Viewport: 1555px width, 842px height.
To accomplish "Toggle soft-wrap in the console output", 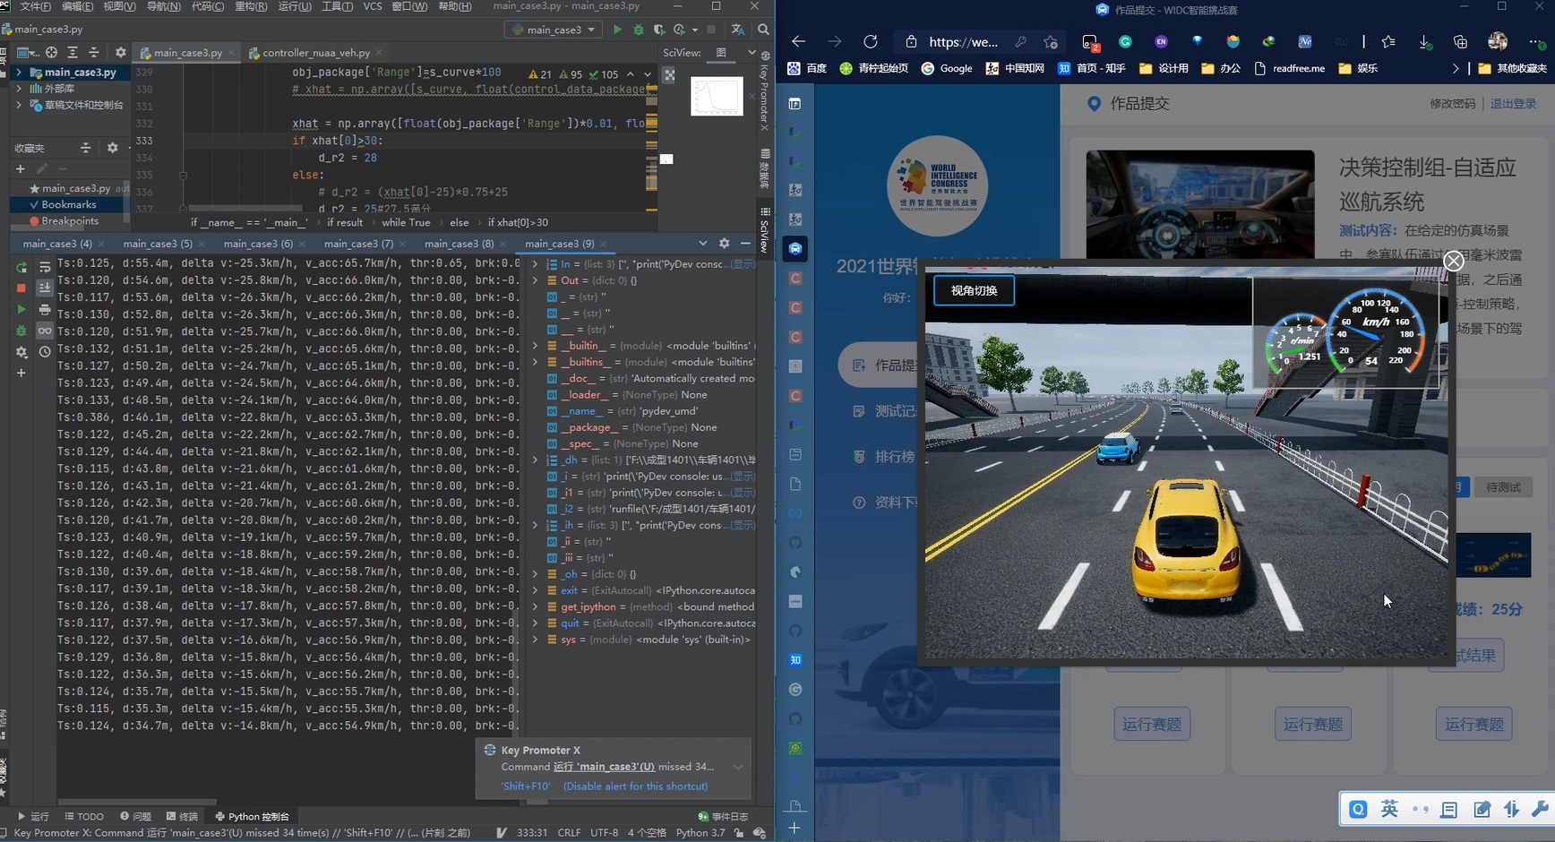I will click(44, 267).
